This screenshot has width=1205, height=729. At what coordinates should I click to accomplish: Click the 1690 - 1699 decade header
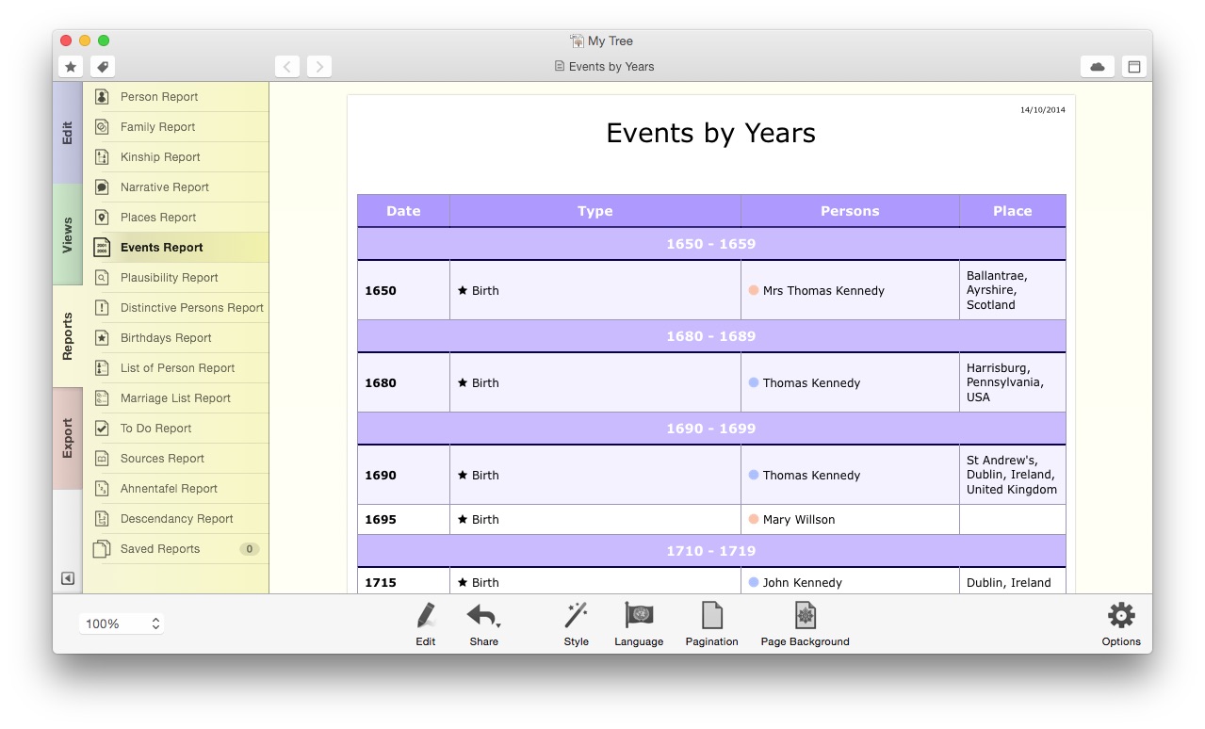pos(711,429)
